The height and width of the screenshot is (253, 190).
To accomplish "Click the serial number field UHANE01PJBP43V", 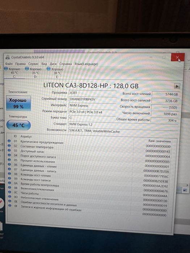I will pos(92,99).
